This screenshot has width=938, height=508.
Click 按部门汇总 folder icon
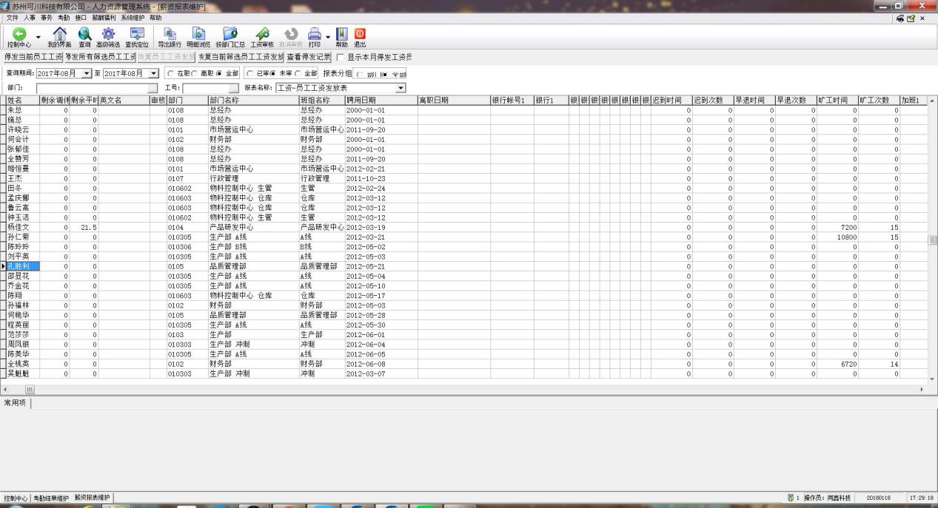(x=230, y=34)
